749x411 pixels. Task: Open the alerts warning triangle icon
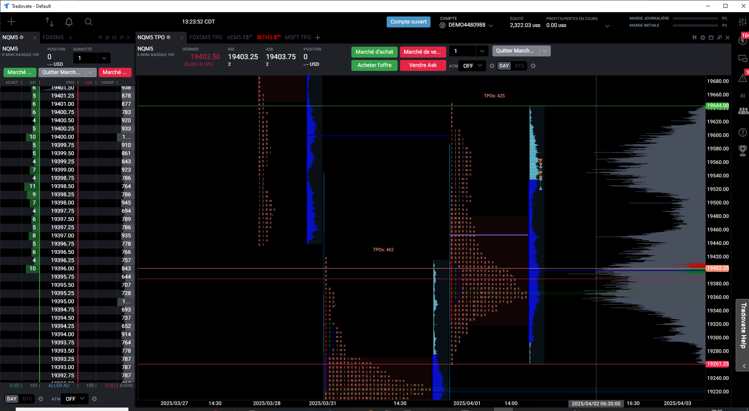[x=742, y=78]
